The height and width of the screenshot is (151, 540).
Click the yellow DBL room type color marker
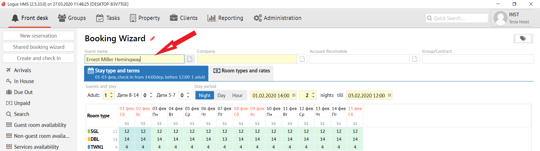tap(89, 139)
